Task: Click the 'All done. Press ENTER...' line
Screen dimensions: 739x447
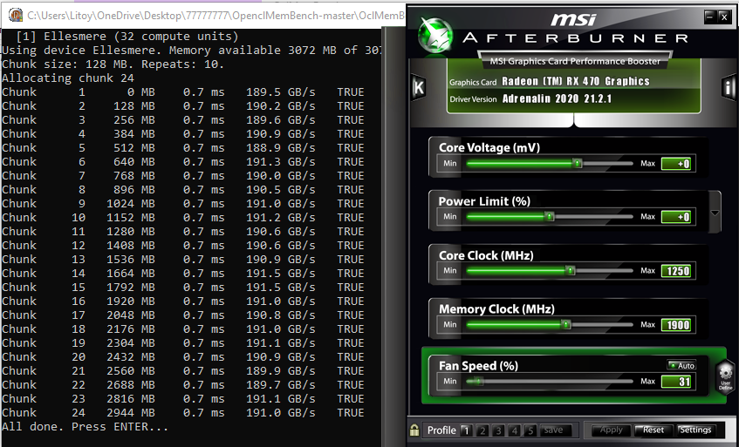Action: click(85, 427)
